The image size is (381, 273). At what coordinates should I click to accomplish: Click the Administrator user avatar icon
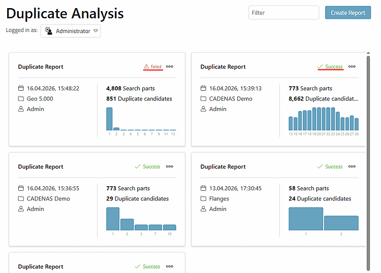point(49,31)
